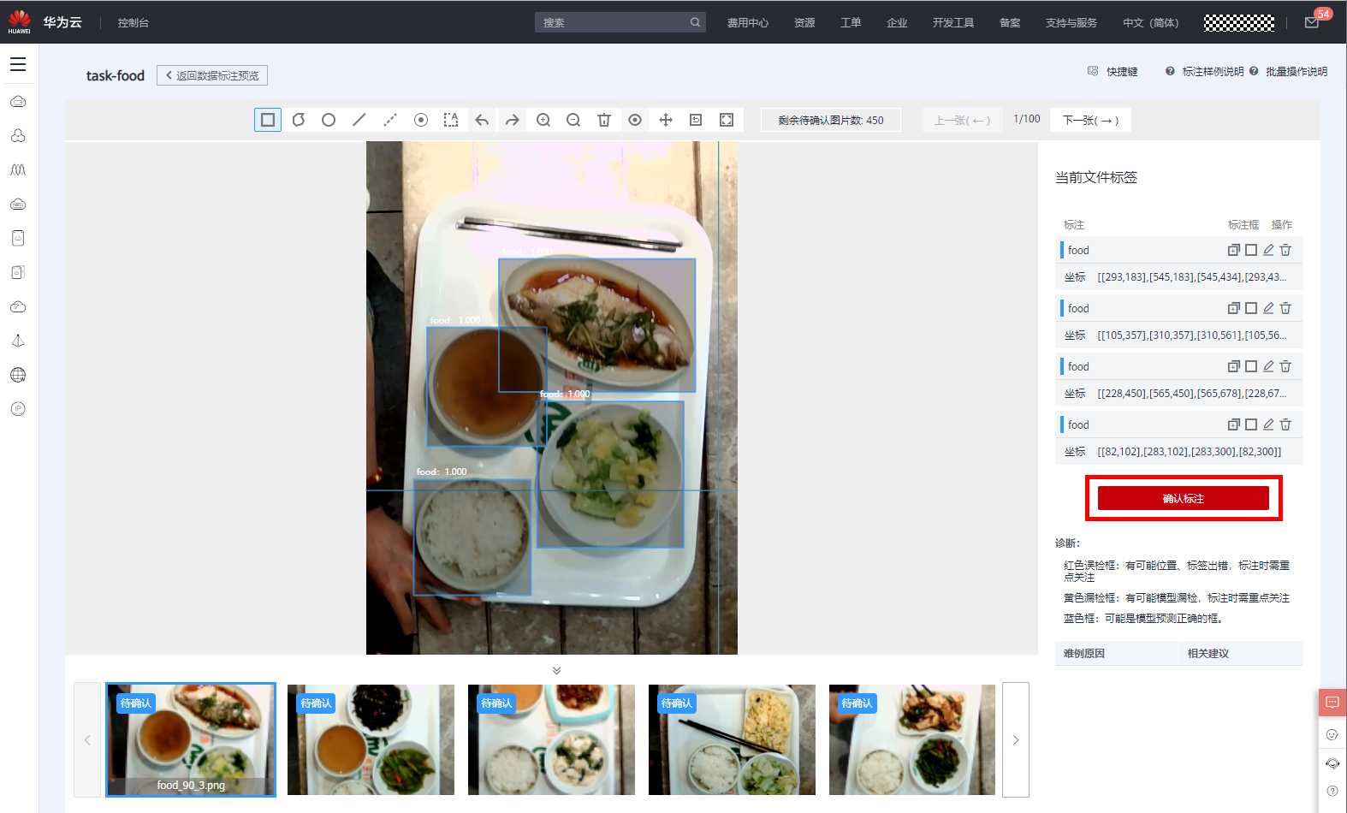Open the 费用中心 menu
This screenshot has height=813, width=1347.
747,23
